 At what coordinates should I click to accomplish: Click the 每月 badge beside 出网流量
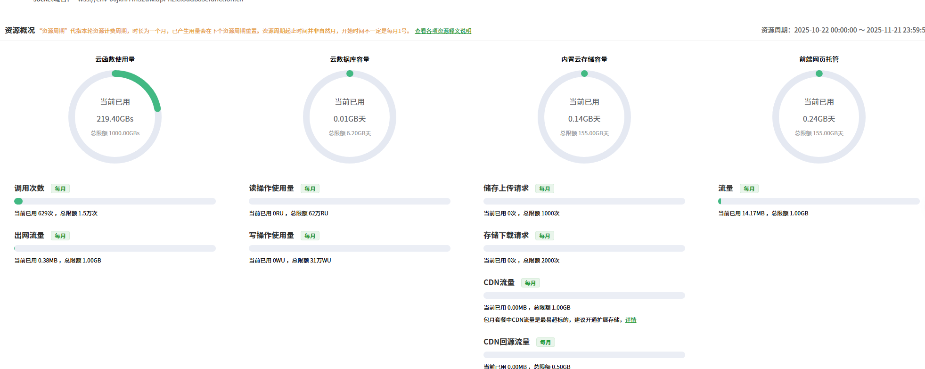pos(60,236)
